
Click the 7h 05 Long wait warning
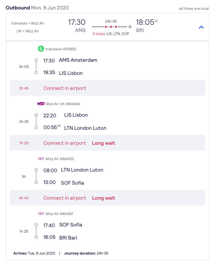click(104, 143)
